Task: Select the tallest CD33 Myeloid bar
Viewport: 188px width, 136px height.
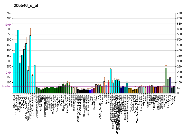Action: 18,62
